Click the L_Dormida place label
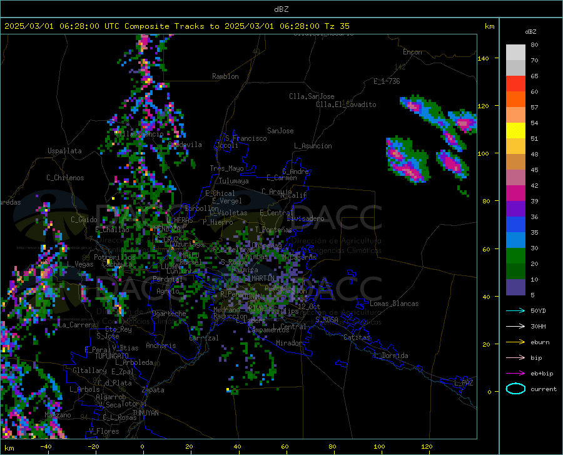 (390, 355)
